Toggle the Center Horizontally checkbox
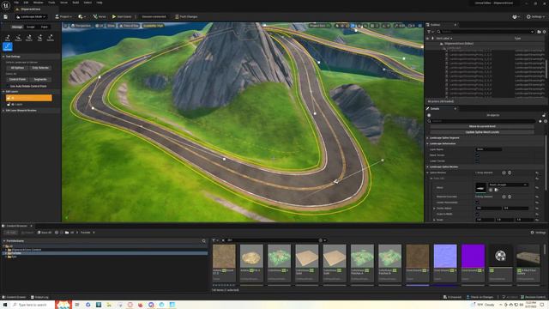The width and height of the screenshot is (549, 309). pyautogui.click(x=477, y=203)
